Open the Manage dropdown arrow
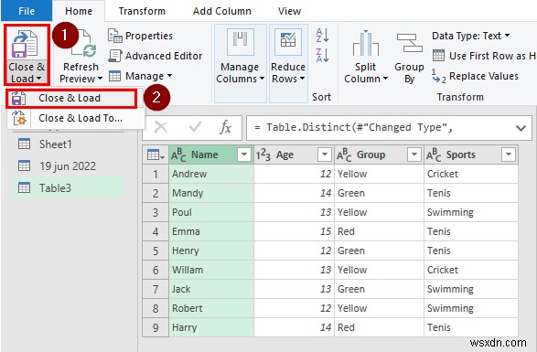The height and width of the screenshot is (352, 537). pos(169,76)
